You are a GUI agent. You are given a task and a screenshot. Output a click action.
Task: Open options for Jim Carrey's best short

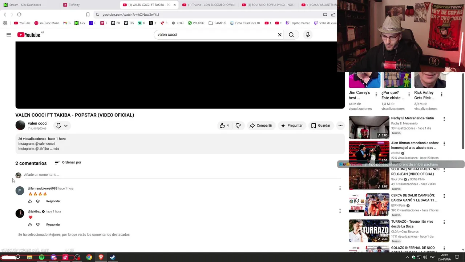tap(376, 95)
